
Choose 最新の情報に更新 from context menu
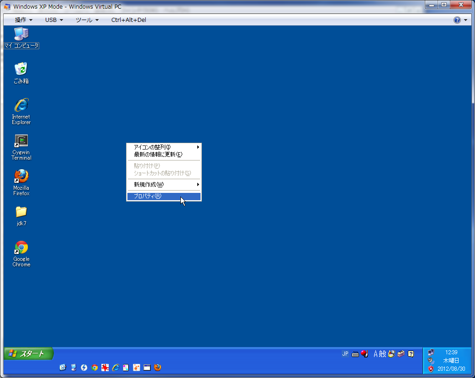(164, 155)
